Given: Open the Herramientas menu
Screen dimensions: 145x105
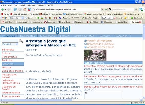Looking at the screenshot, I should tap(42, 5).
